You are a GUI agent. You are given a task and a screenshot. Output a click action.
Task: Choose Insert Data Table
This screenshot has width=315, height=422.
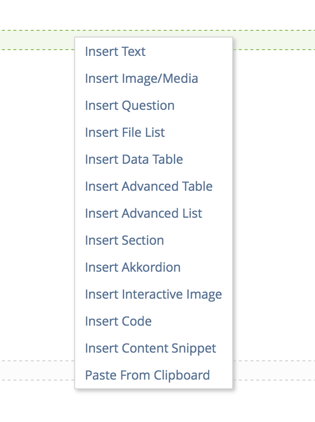[x=134, y=159]
